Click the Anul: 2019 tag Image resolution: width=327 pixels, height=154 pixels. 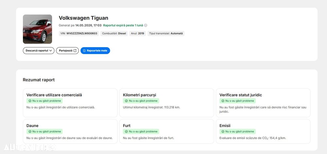[138, 33]
